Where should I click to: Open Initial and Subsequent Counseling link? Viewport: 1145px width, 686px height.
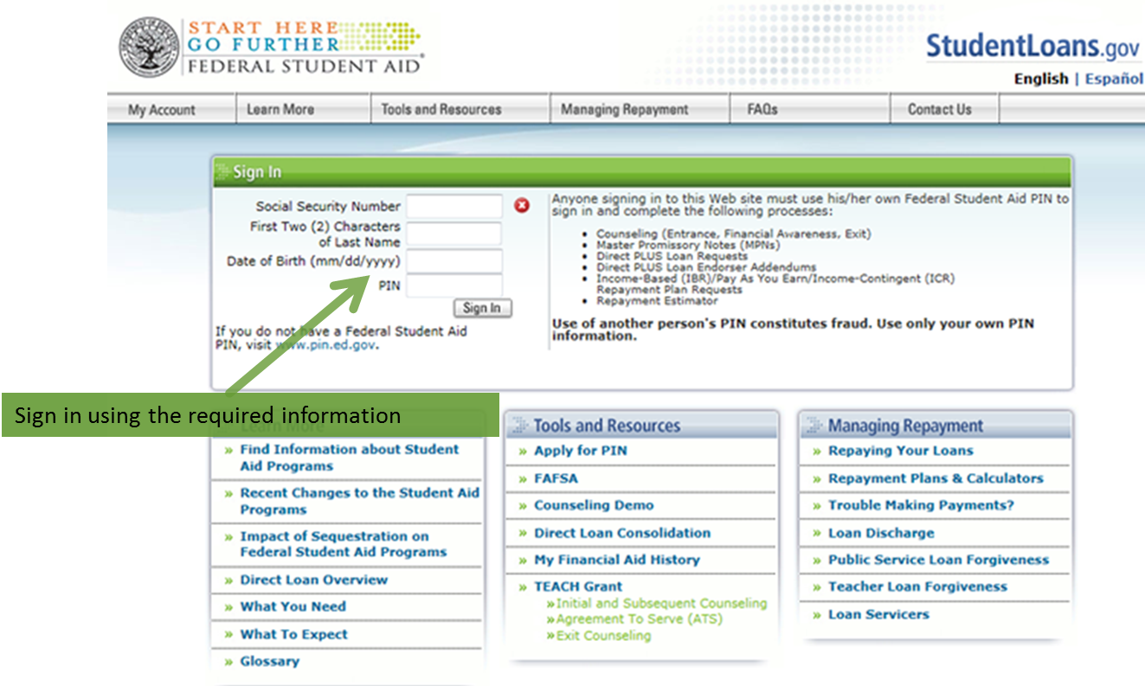tap(661, 603)
